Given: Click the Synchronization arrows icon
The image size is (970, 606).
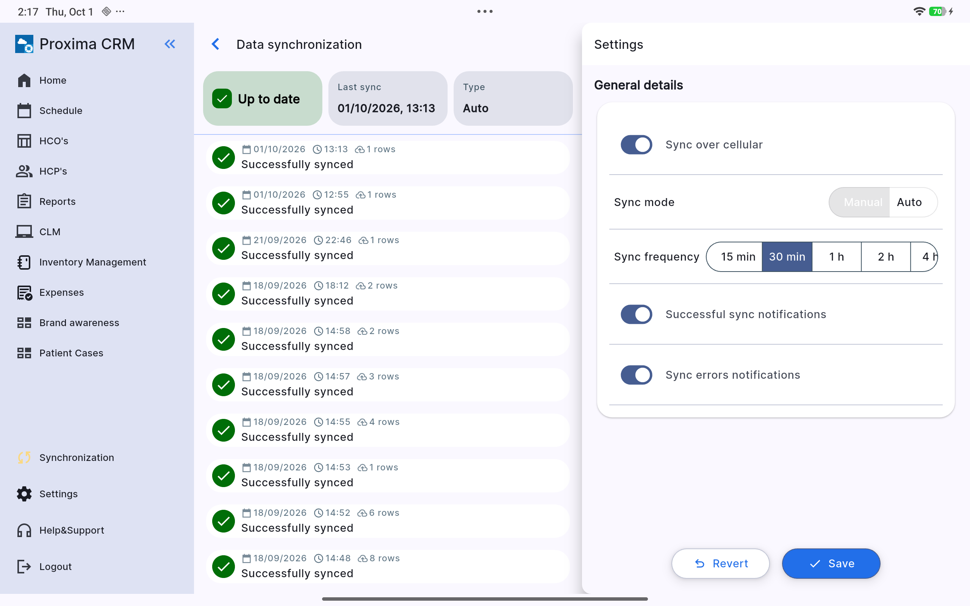Looking at the screenshot, I should [24, 457].
